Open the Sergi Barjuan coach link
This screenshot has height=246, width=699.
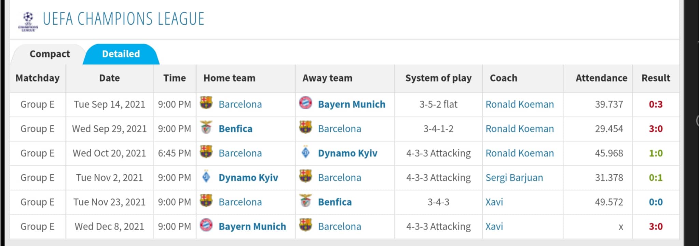click(514, 178)
